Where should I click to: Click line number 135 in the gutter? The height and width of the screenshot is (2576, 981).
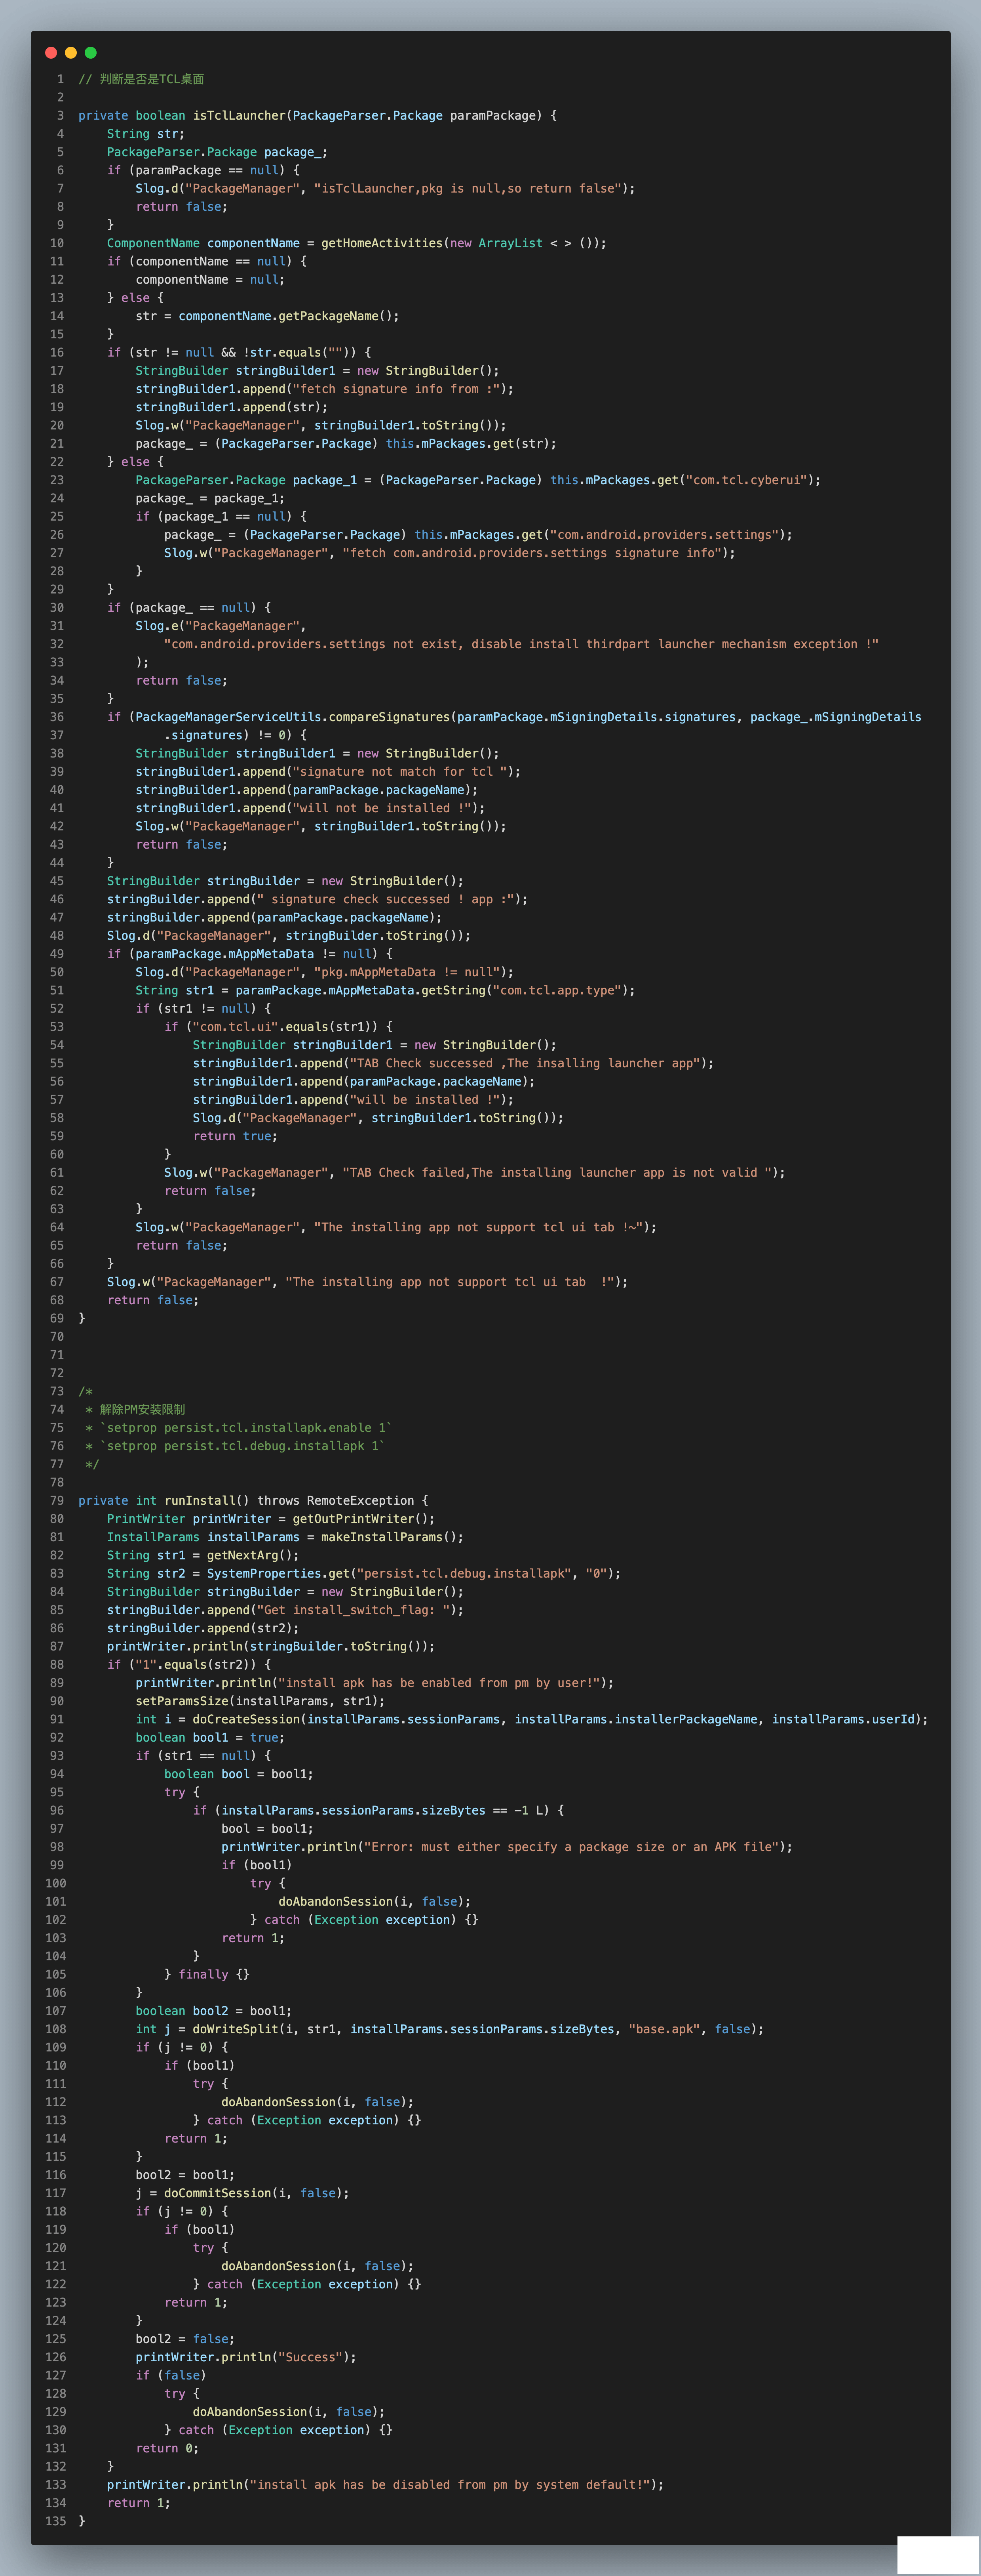pos(55,2521)
